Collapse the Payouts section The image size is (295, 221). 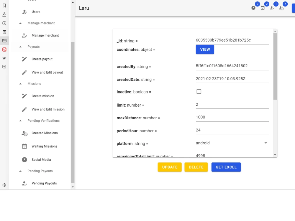[x=21, y=47]
